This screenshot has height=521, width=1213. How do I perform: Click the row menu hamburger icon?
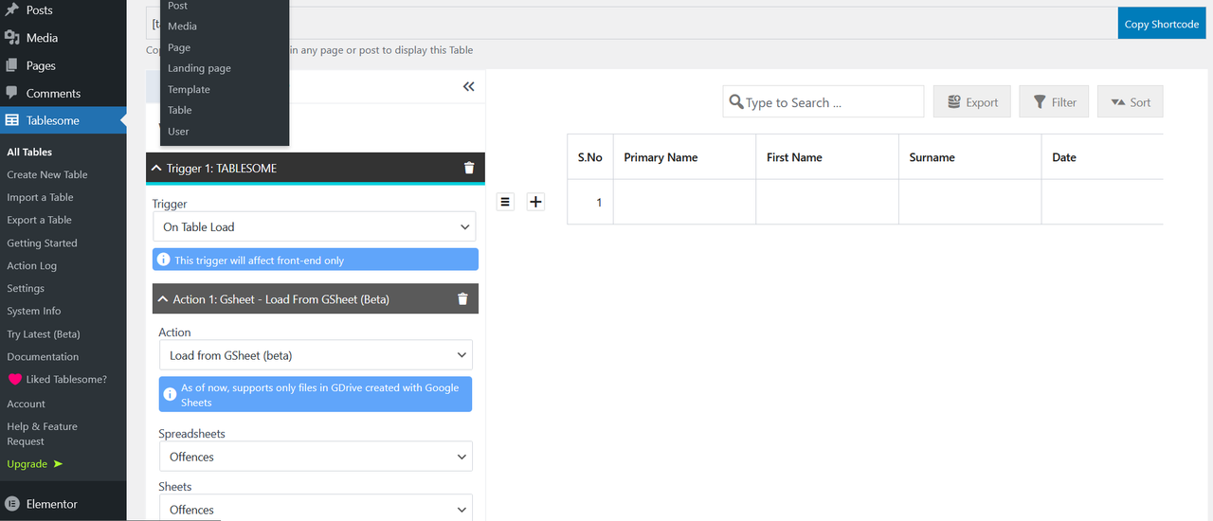pyautogui.click(x=505, y=202)
